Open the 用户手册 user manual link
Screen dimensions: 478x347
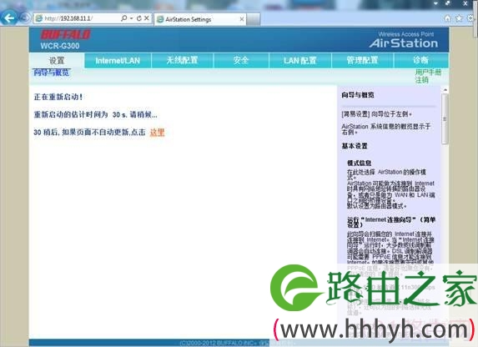[x=428, y=73]
